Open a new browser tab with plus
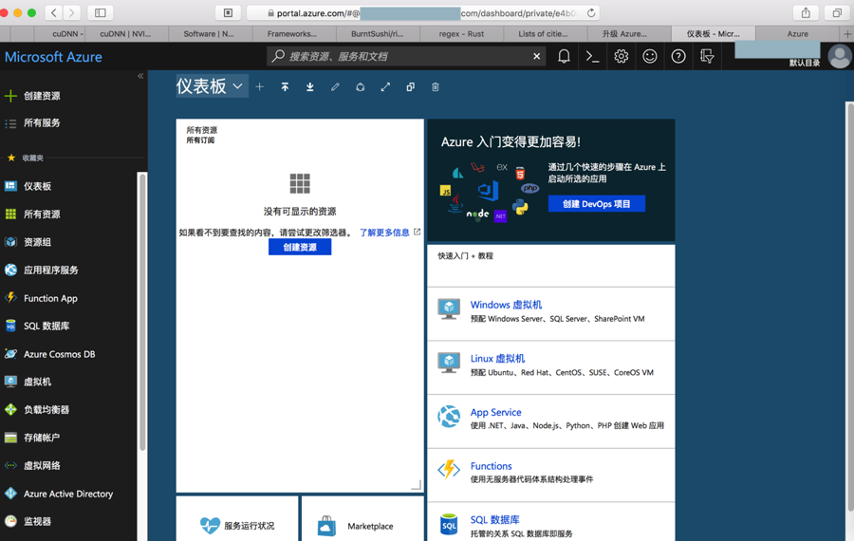The height and width of the screenshot is (541, 854). (847, 34)
